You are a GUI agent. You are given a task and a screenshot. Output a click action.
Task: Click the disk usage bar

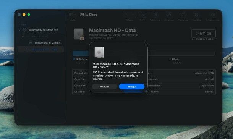(x=144, y=53)
